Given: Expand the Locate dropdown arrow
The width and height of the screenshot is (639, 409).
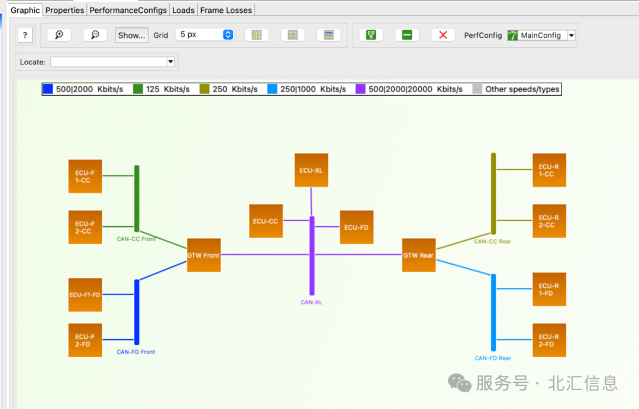Looking at the screenshot, I should (x=170, y=62).
